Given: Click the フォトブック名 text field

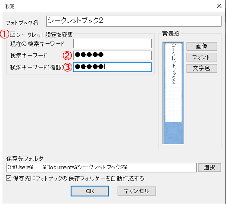Looking at the screenshot, I should pyautogui.click(x=133, y=21).
